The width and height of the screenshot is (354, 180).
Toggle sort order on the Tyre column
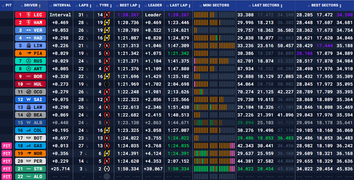110,6
